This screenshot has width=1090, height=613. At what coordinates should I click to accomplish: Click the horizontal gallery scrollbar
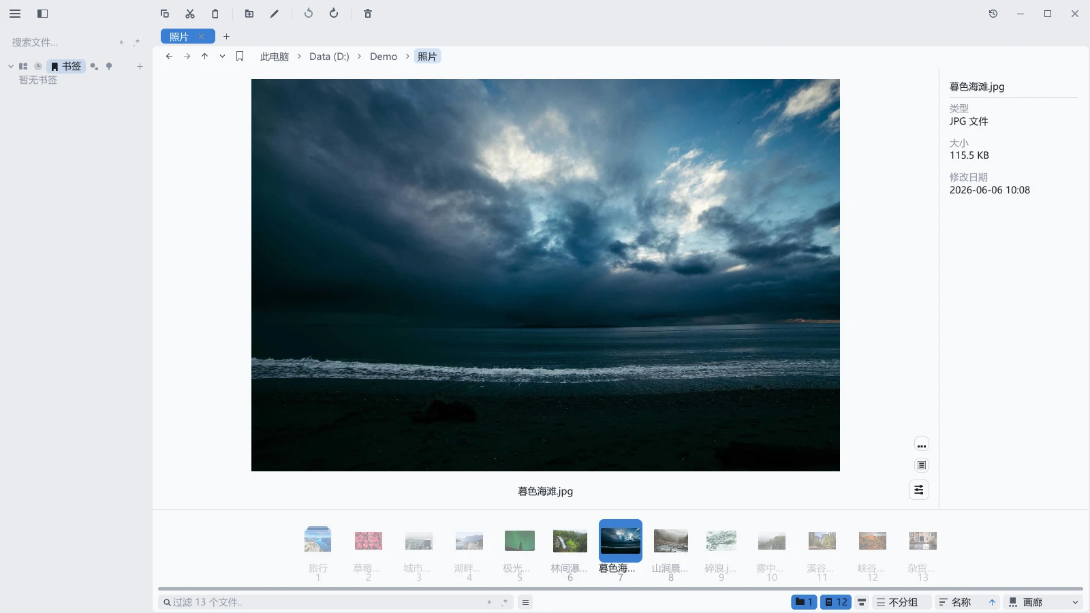click(x=620, y=588)
